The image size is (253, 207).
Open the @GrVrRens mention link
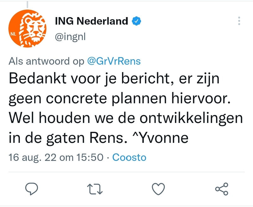click(114, 61)
